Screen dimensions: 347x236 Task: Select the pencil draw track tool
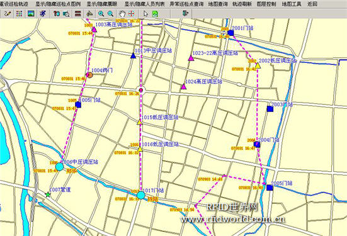(x=8, y=14)
